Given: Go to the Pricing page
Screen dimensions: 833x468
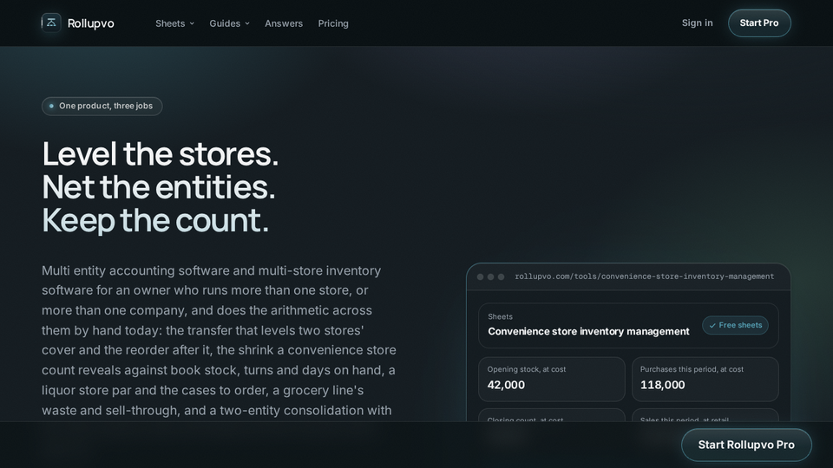Looking at the screenshot, I should click(x=333, y=23).
